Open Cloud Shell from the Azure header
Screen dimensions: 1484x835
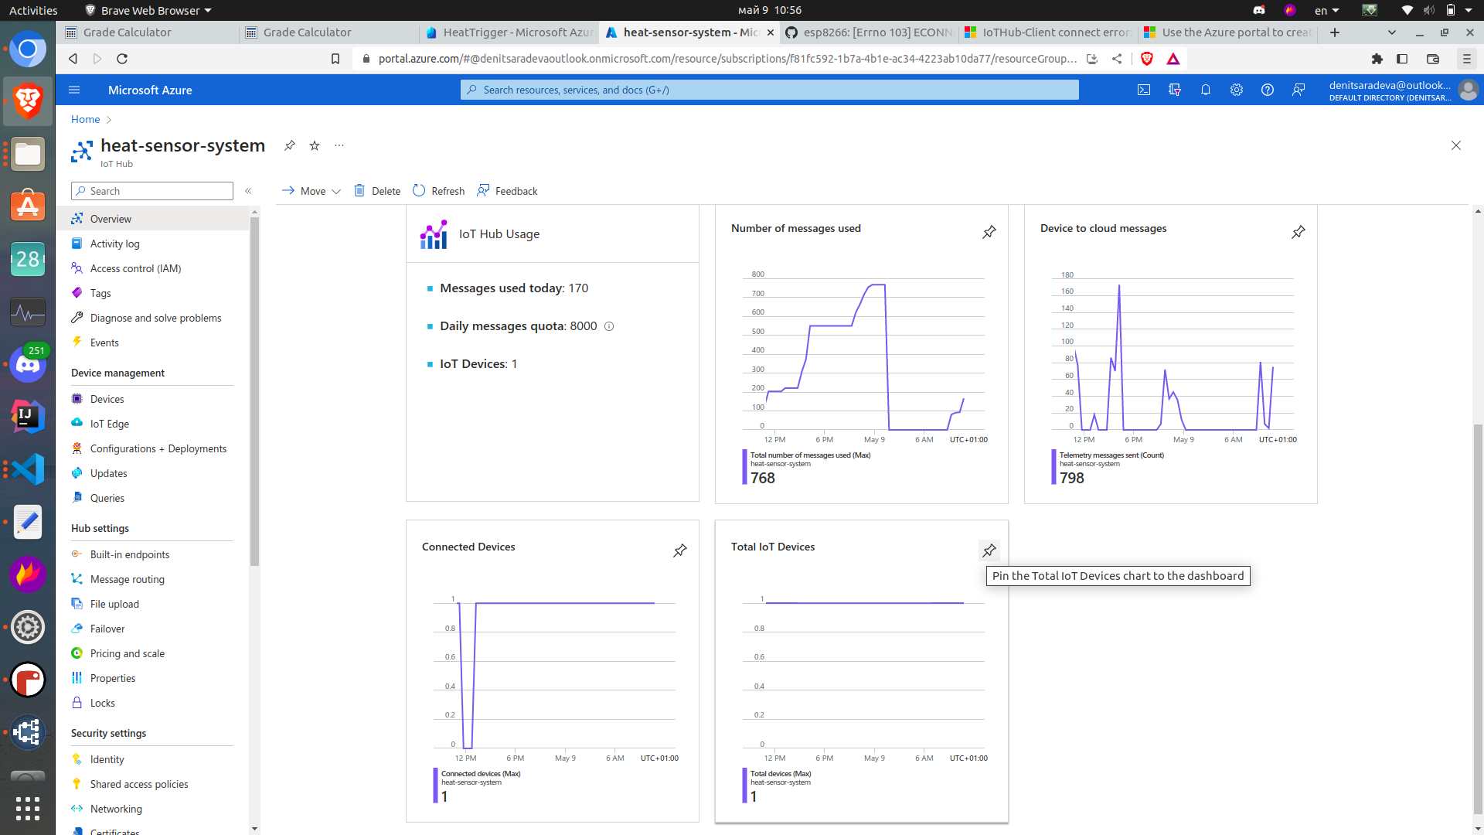(x=1144, y=90)
